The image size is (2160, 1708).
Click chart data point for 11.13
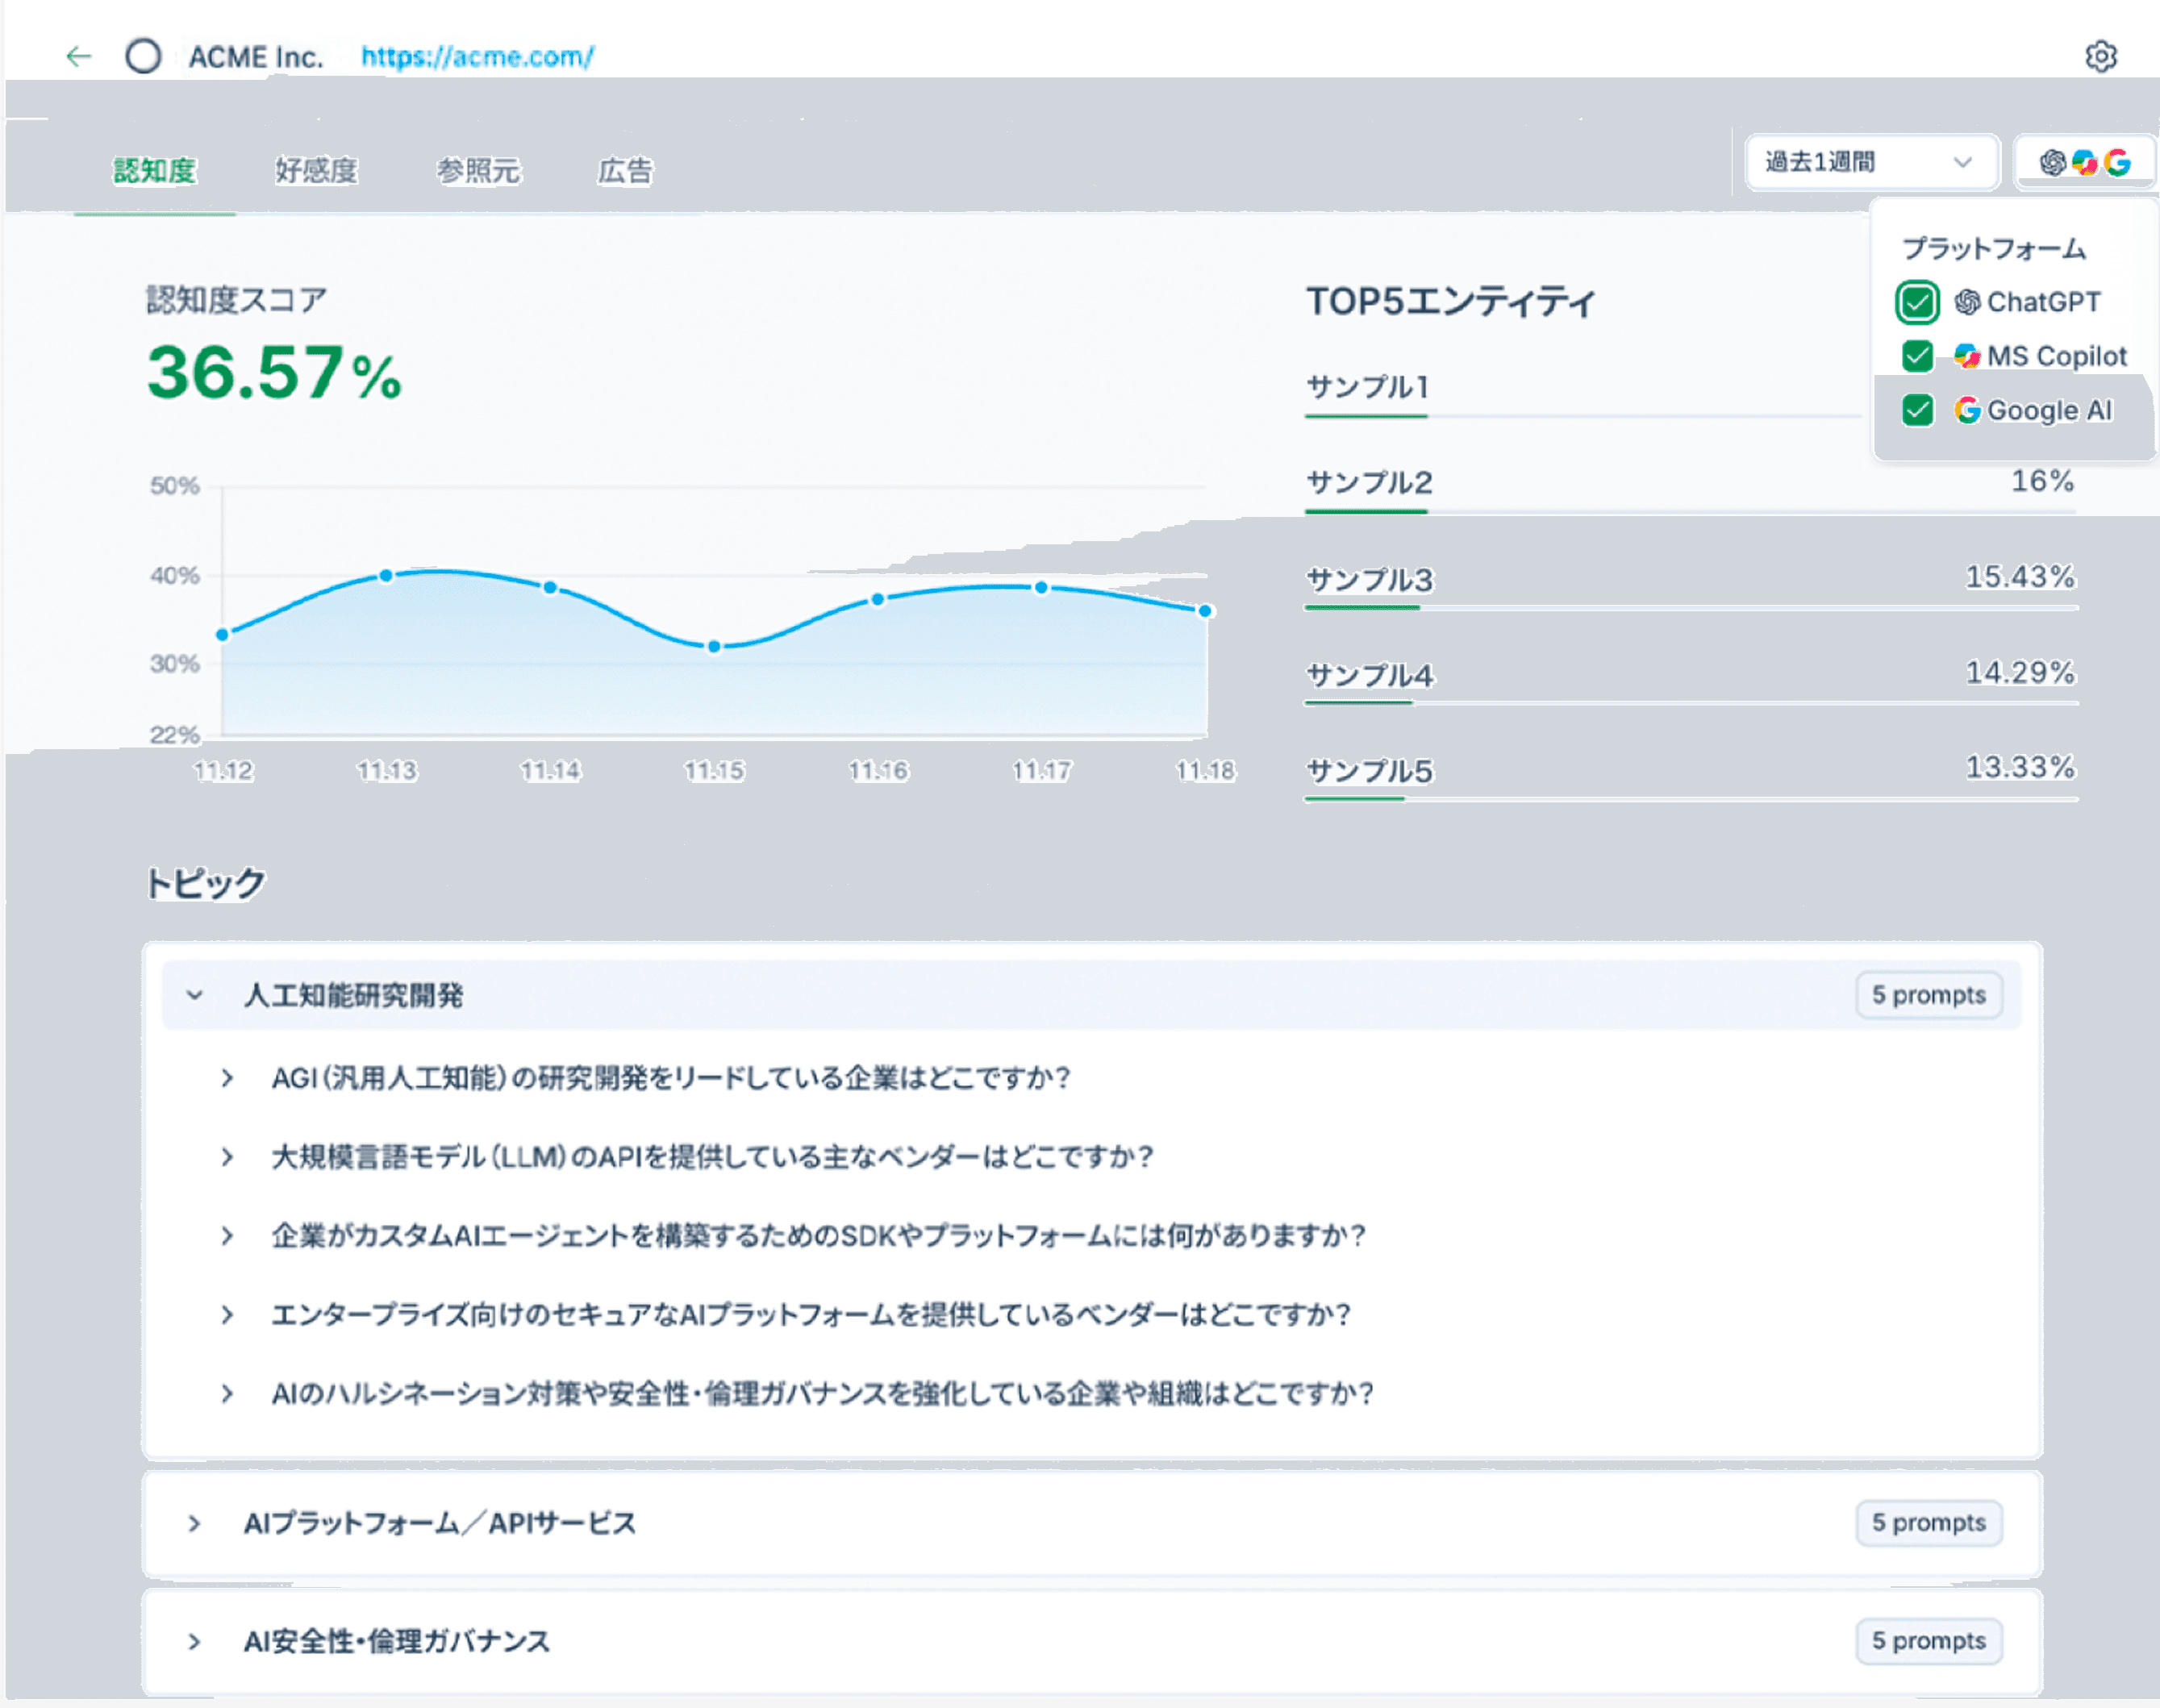pyautogui.click(x=386, y=575)
